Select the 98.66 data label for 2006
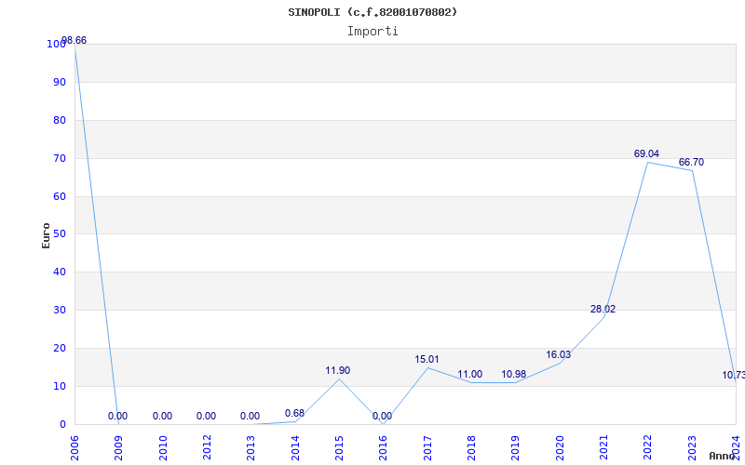Viewport: 745px width, 465px height. click(x=74, y=41)
